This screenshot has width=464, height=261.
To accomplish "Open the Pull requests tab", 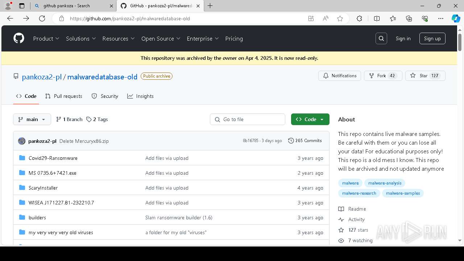I will [64, 96].
